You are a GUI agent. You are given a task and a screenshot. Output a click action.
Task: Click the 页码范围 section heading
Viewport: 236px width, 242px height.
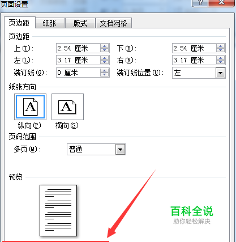(x=23, y=137)
